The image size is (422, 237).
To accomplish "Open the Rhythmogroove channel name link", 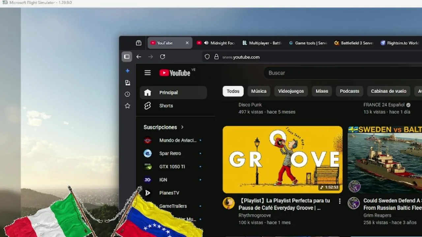I will (x=255, y=215).
